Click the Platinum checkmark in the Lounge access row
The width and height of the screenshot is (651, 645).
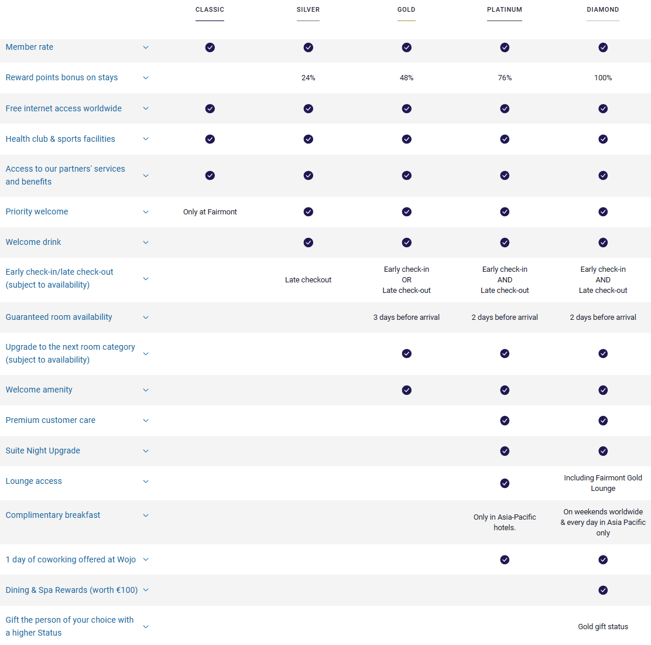pyautogui.click(x=505, y=483)
